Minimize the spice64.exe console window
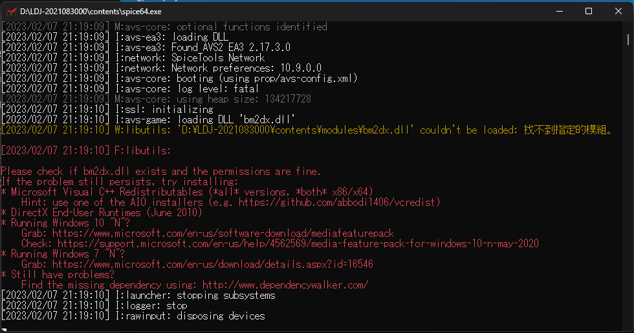Screen dimensions: 634x333 (559, 11)
